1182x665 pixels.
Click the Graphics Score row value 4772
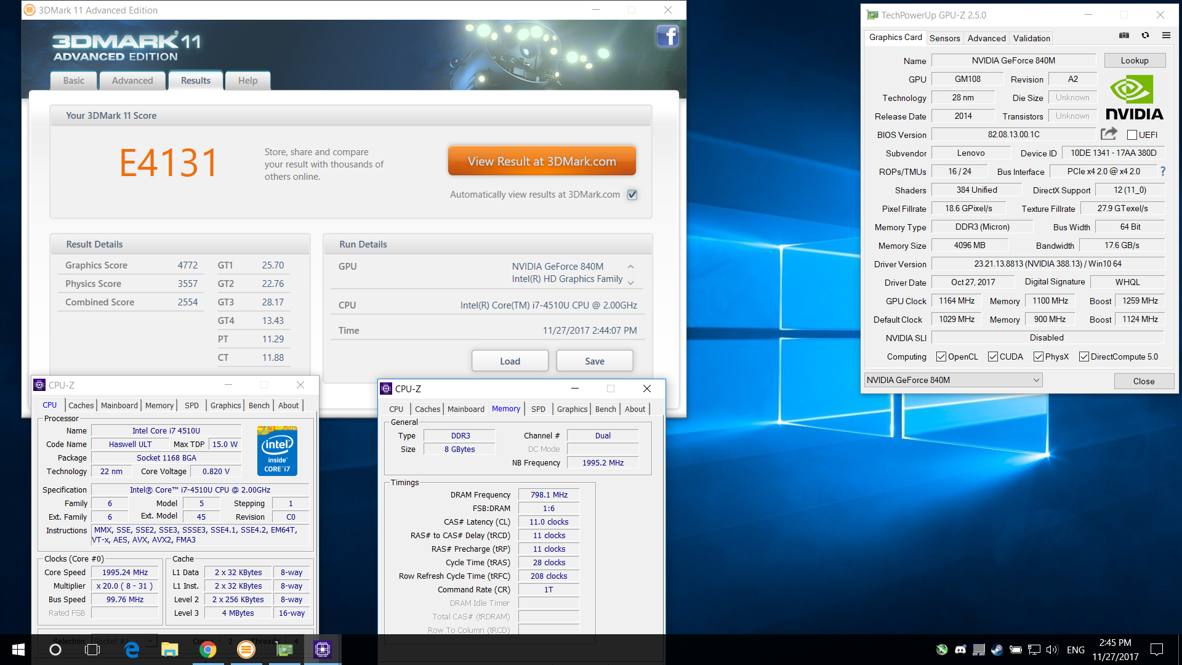[188, 265]
